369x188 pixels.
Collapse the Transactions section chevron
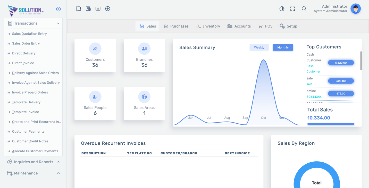coord(58,23)
